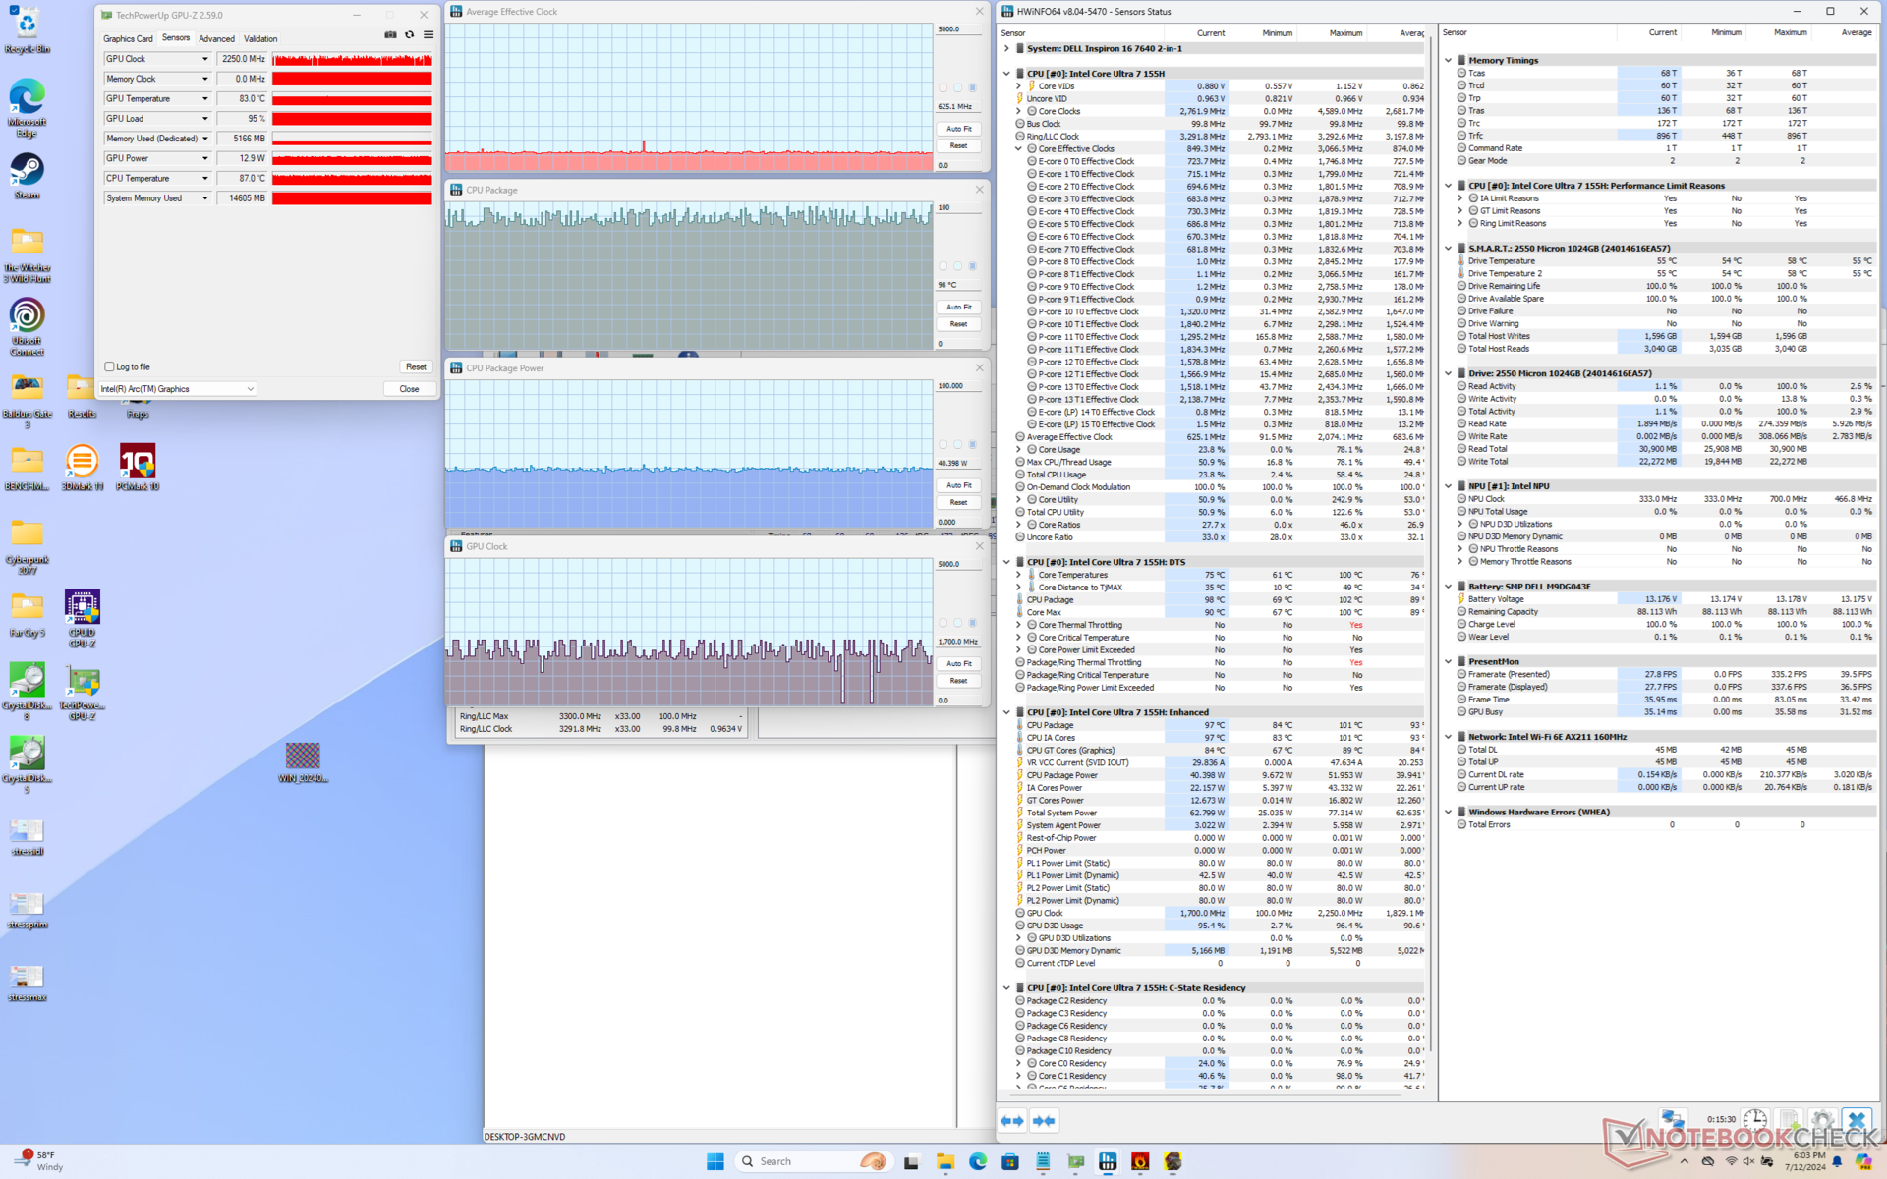Click the GPU-Z Reset button

(416, 366)
